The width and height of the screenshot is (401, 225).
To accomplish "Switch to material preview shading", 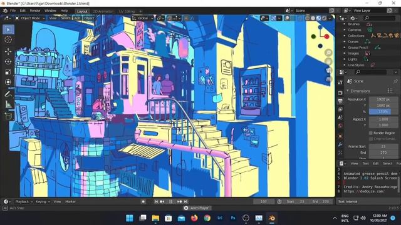I will pos(318,18).
